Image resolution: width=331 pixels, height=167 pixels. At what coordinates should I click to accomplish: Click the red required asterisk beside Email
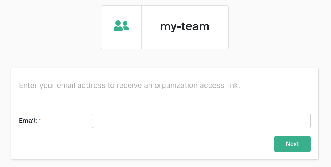40,120
